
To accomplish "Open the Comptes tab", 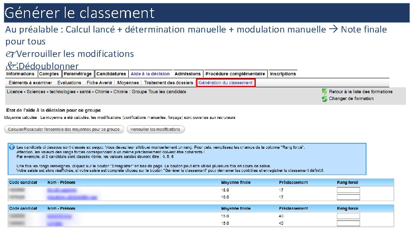I will click(49, 74).
